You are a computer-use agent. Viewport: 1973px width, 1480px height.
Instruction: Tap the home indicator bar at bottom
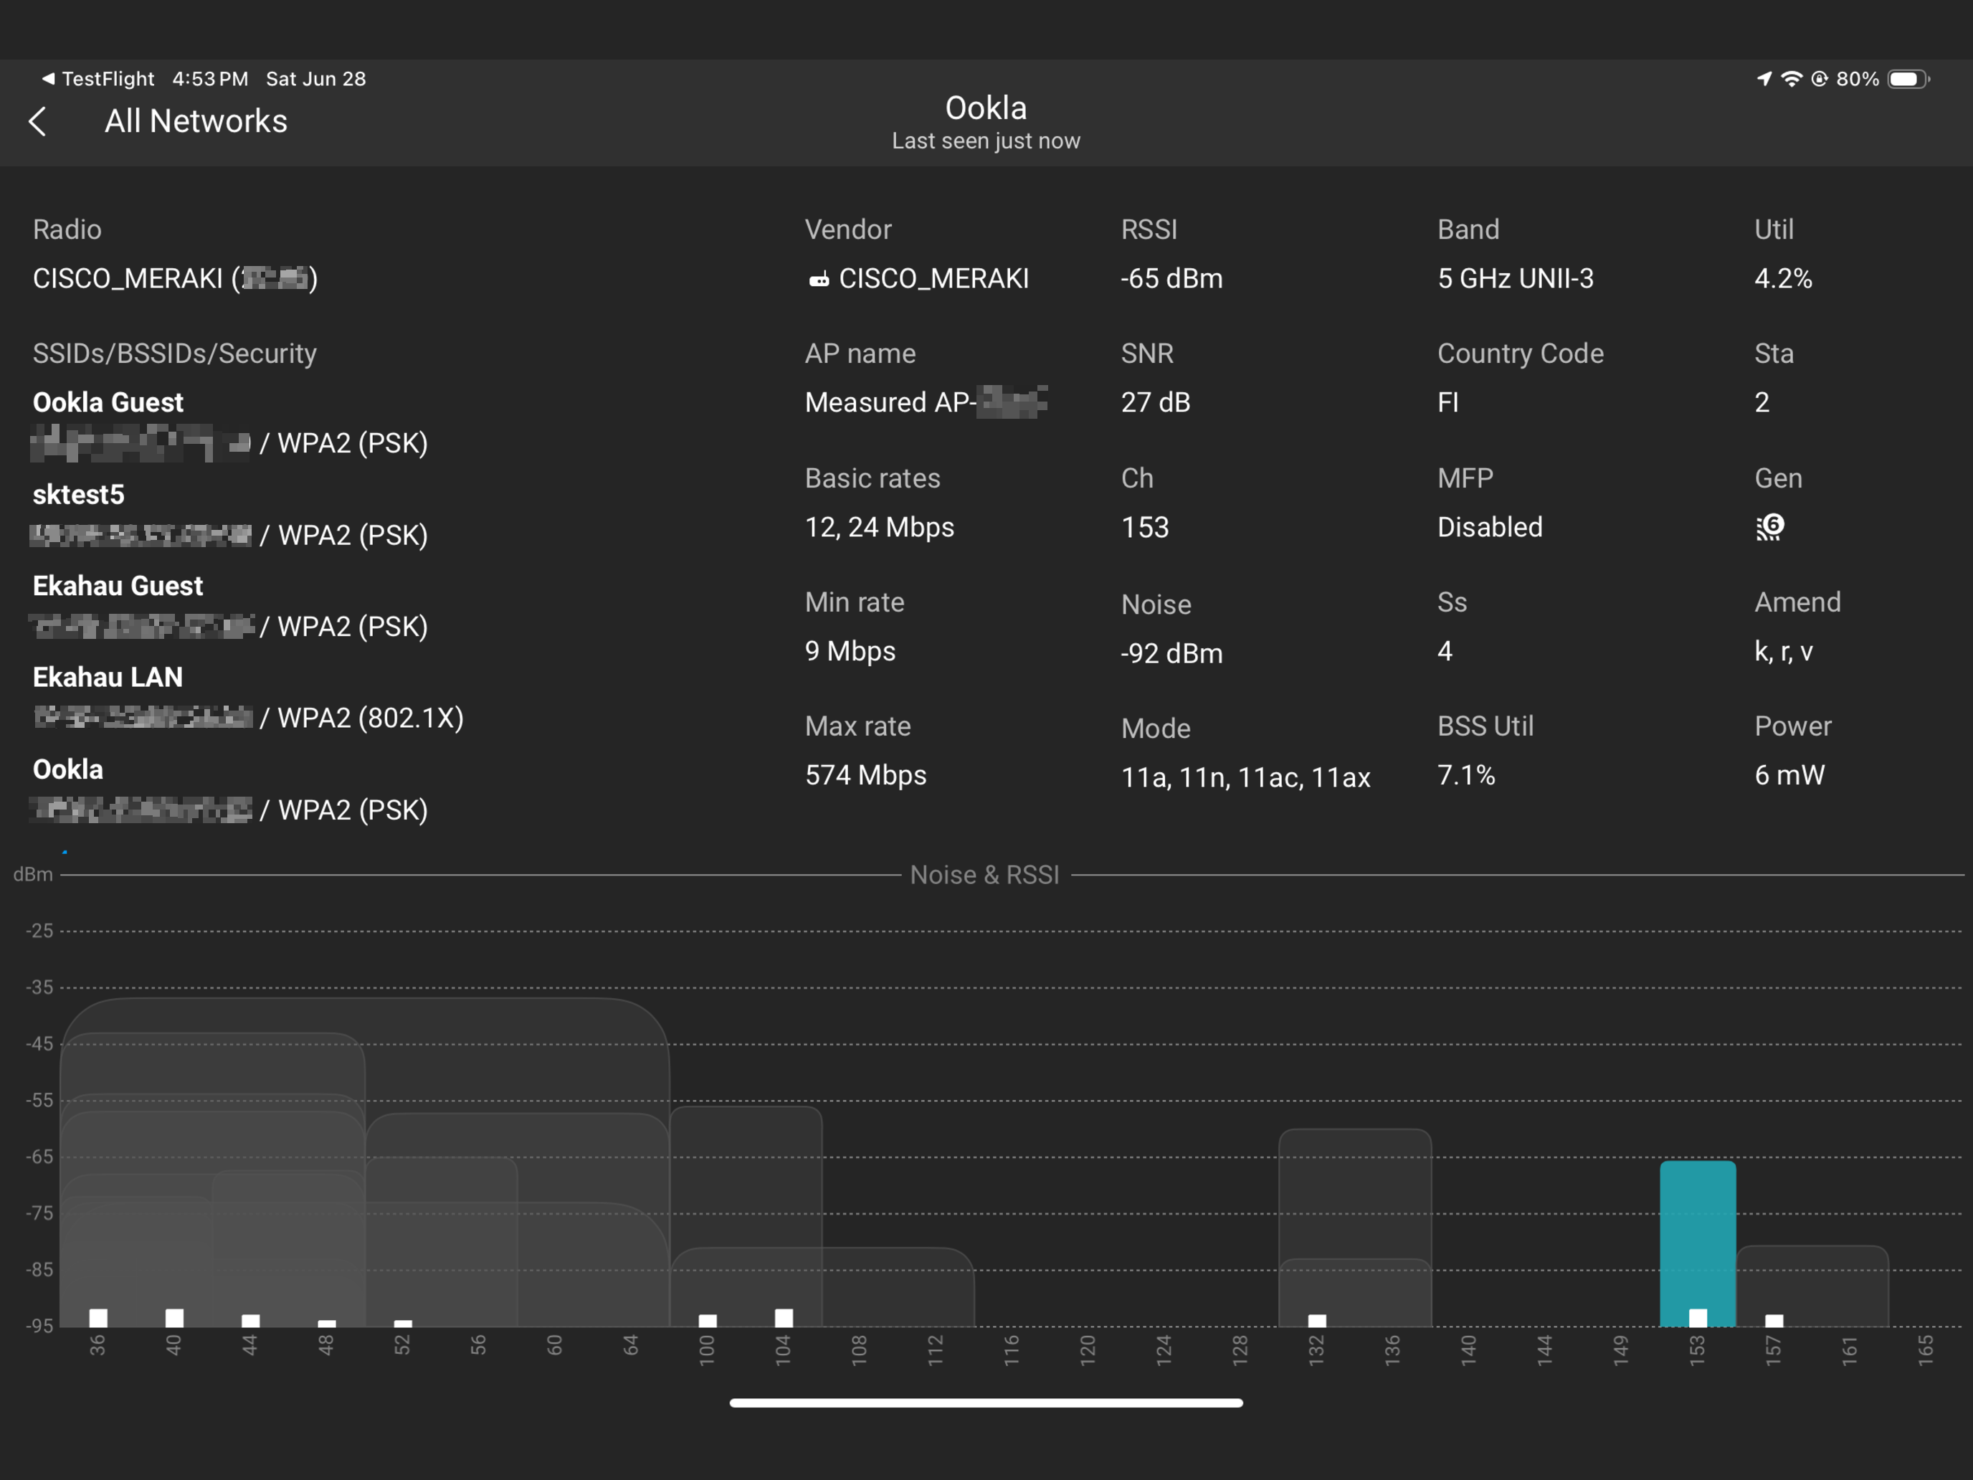tap(986, 1403)
